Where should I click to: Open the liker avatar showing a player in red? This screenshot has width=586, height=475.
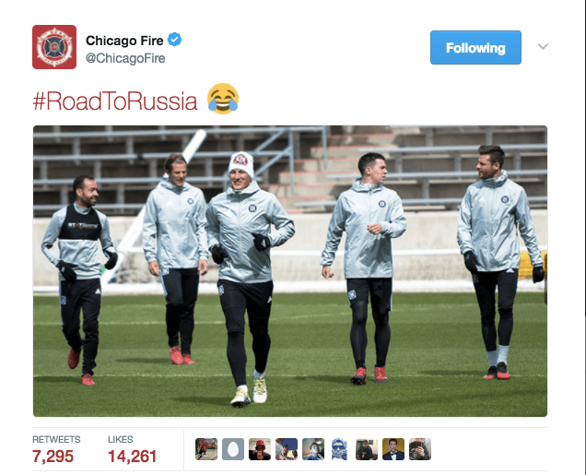[206, 449]
